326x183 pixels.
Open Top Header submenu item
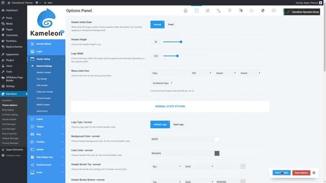[42, 79]
